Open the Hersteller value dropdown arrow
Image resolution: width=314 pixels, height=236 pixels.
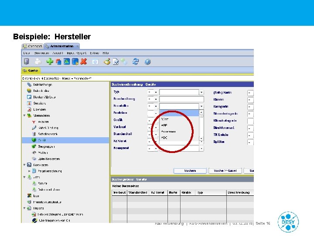[201, 106]
